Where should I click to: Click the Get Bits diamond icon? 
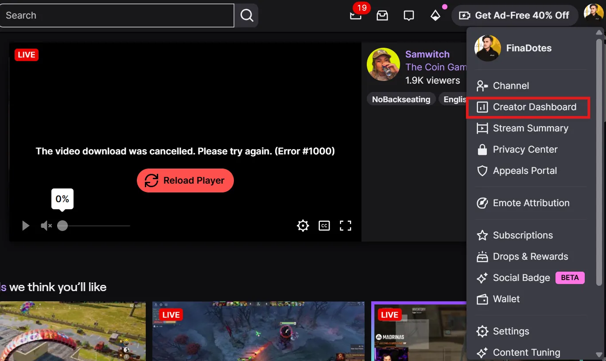tap(435, 15)
